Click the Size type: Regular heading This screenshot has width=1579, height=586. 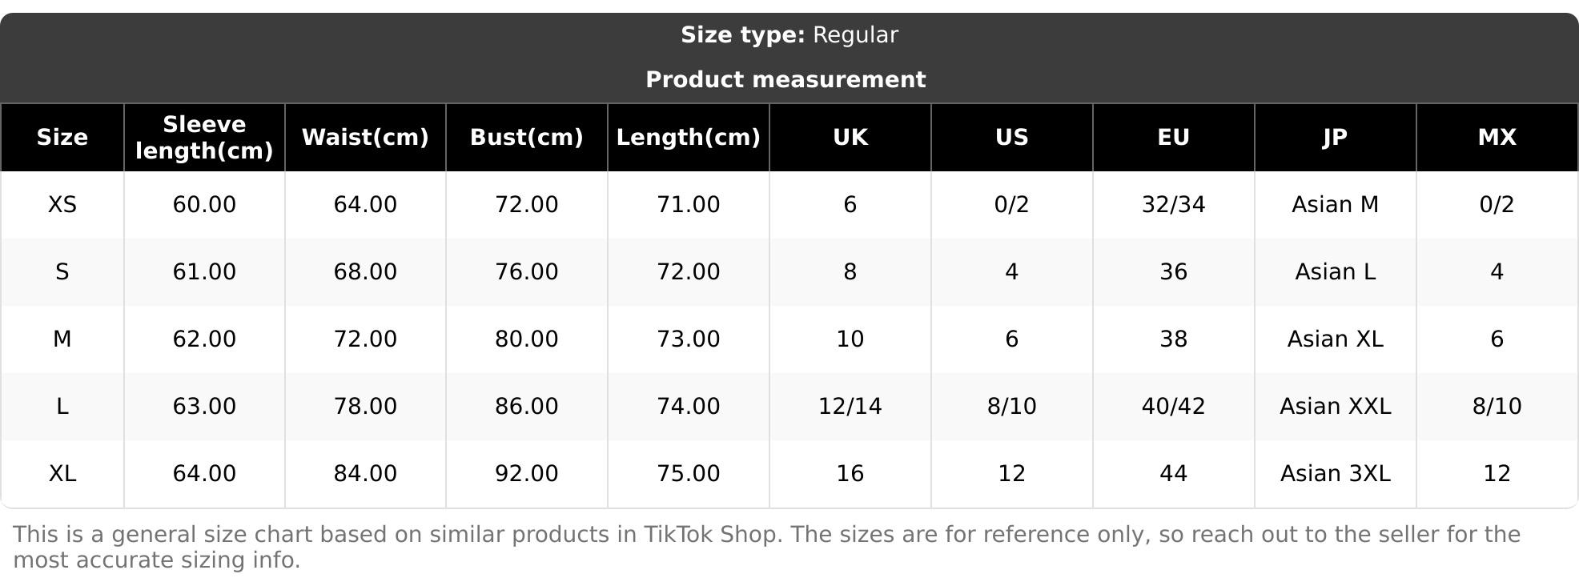[789, 35]
